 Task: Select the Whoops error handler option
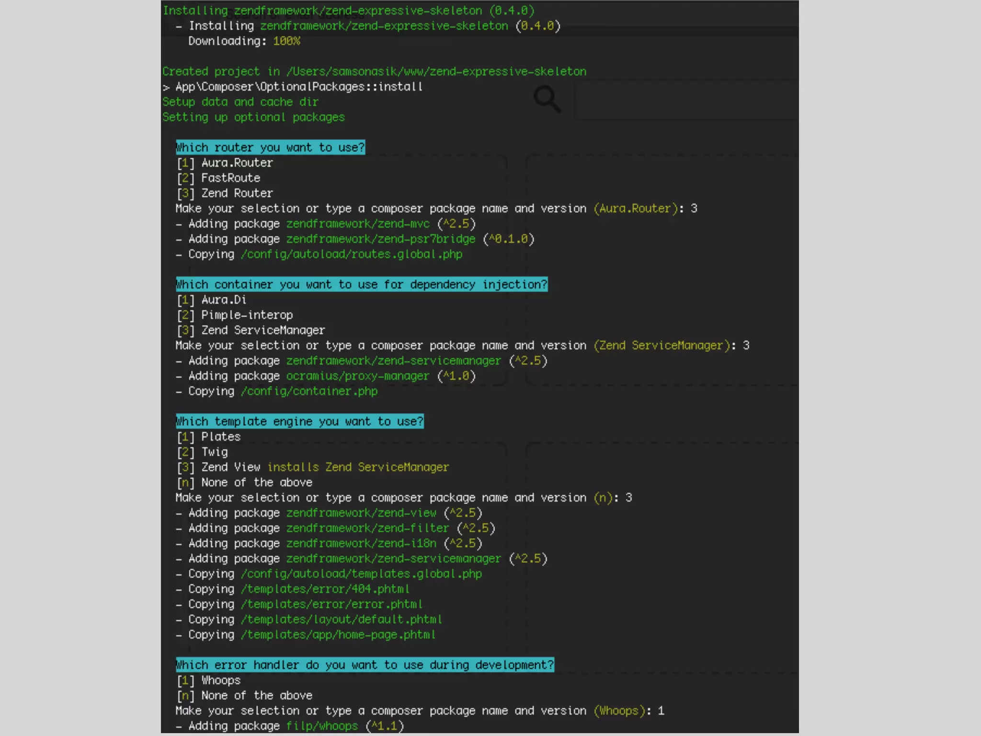tap(209, 680)
